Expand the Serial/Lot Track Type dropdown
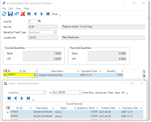This screenshot has height=122, width=151. (x=55, y=32)
